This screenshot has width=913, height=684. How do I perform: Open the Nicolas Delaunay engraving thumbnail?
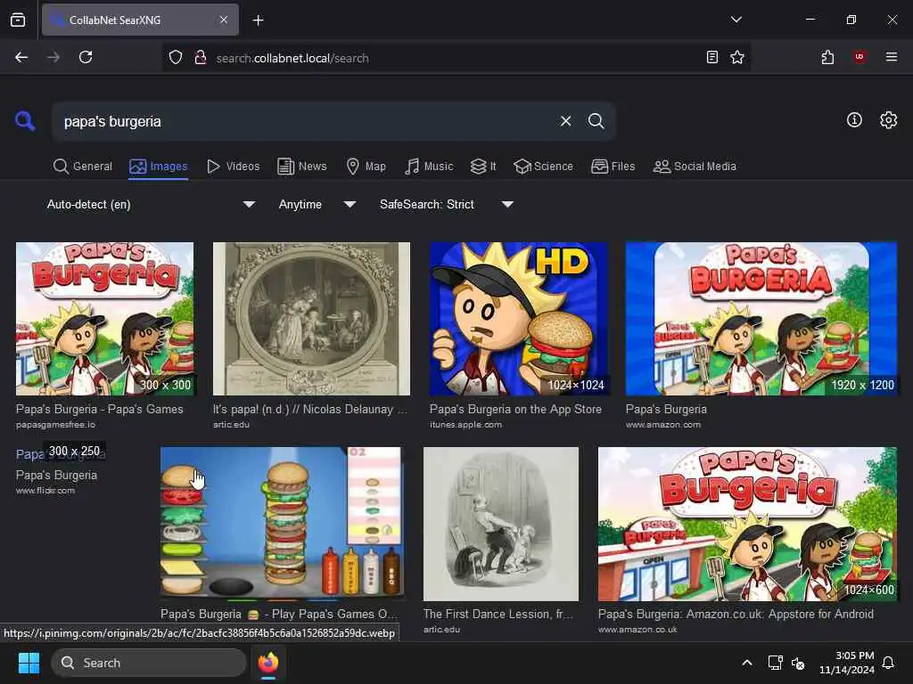[311, 319]
